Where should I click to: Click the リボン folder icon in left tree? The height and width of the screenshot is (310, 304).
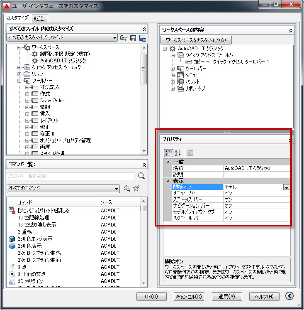(27, 74)
